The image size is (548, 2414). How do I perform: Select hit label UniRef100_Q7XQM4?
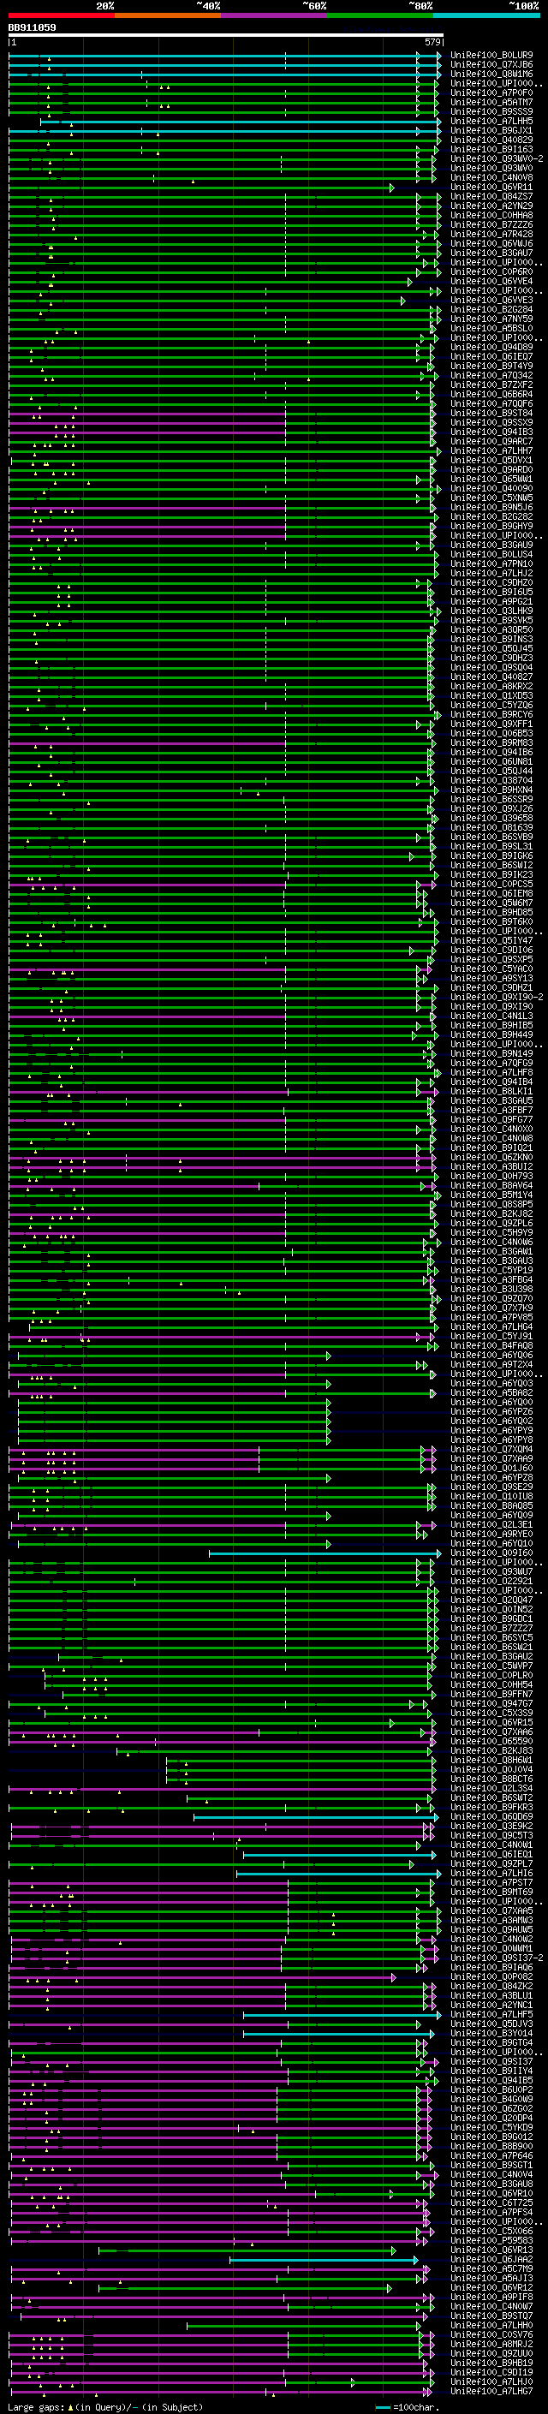[491, 1450]
